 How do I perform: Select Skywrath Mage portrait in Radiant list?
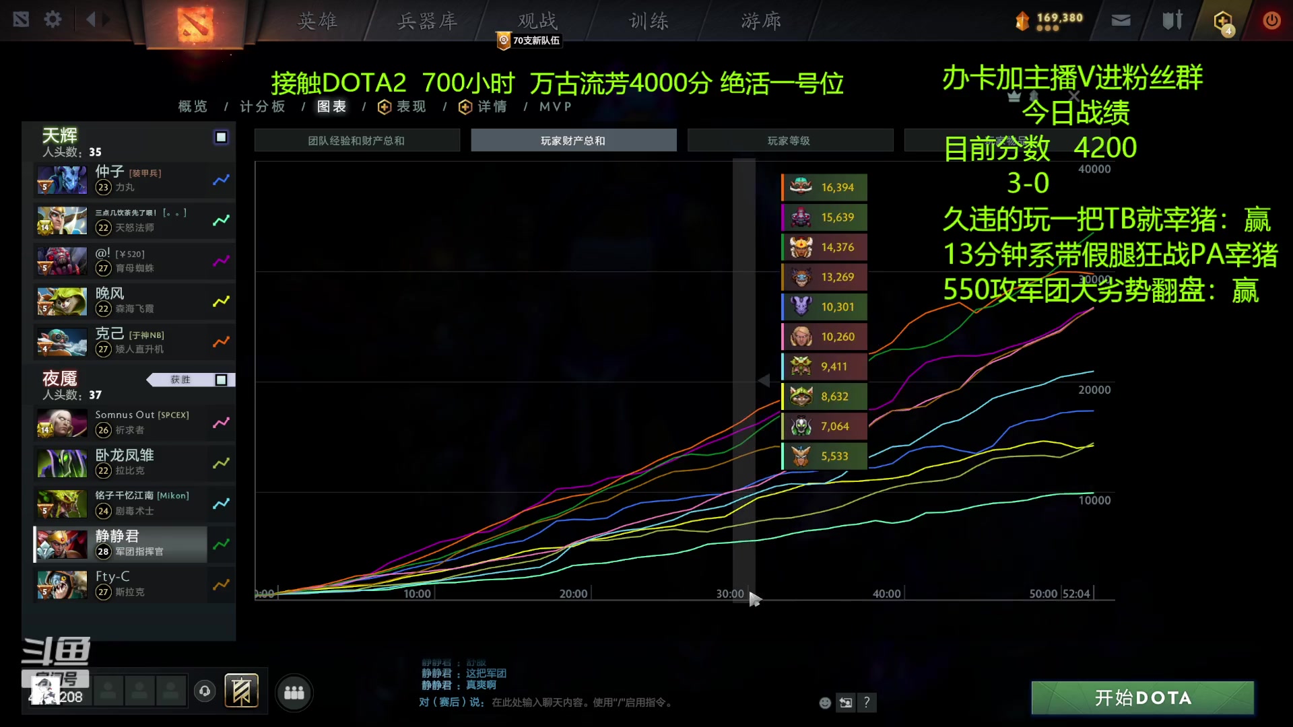click(62, 220)
